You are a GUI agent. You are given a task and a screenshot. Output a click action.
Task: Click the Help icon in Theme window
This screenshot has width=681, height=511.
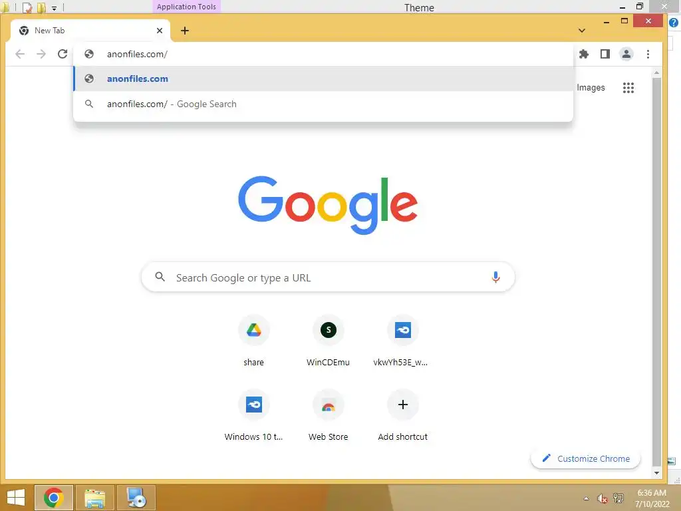tap(674, 23)
